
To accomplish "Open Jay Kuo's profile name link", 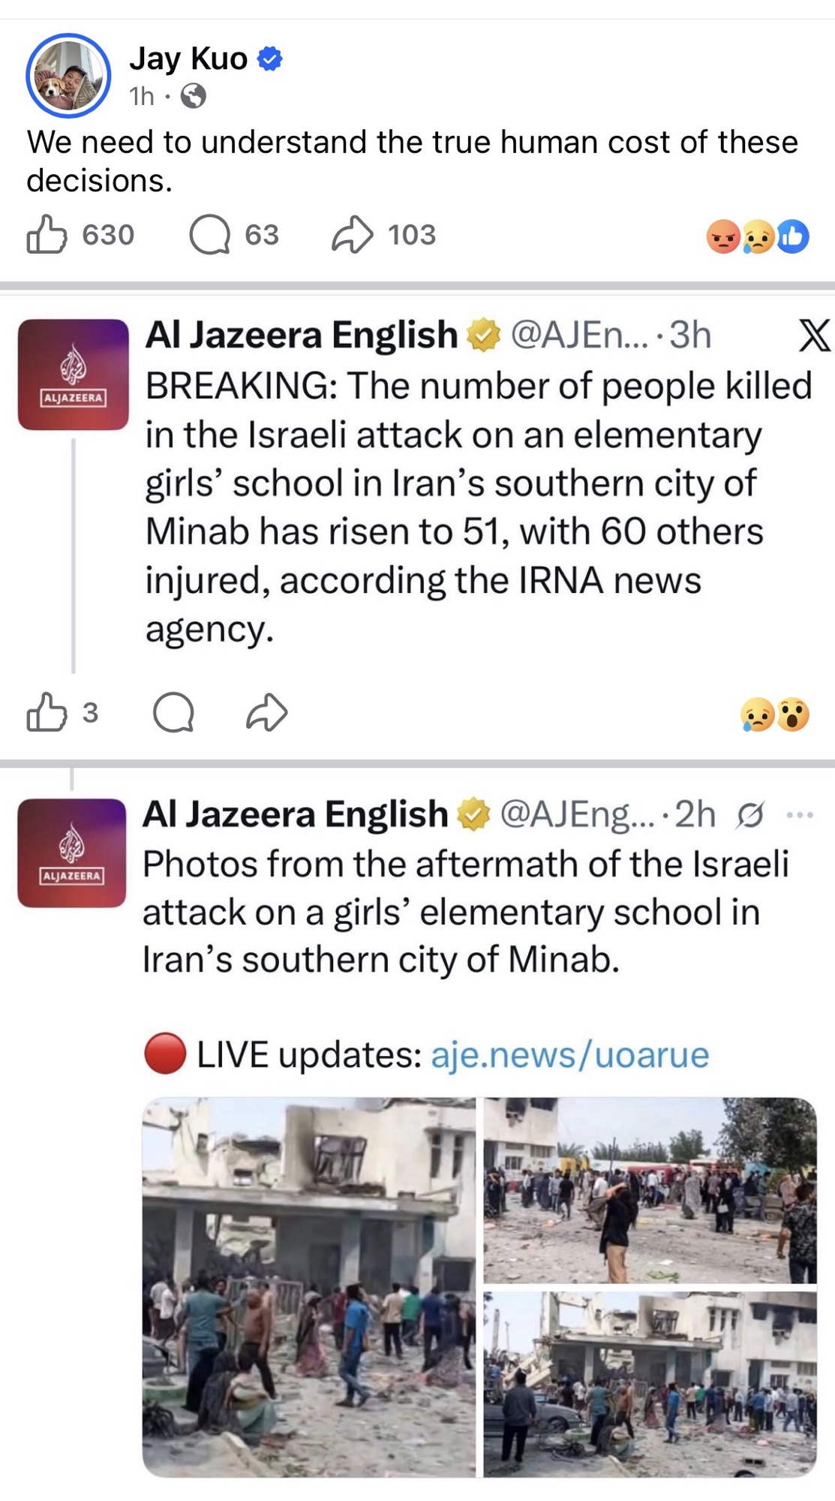I will pyautogui.click(x=188, y=59).
